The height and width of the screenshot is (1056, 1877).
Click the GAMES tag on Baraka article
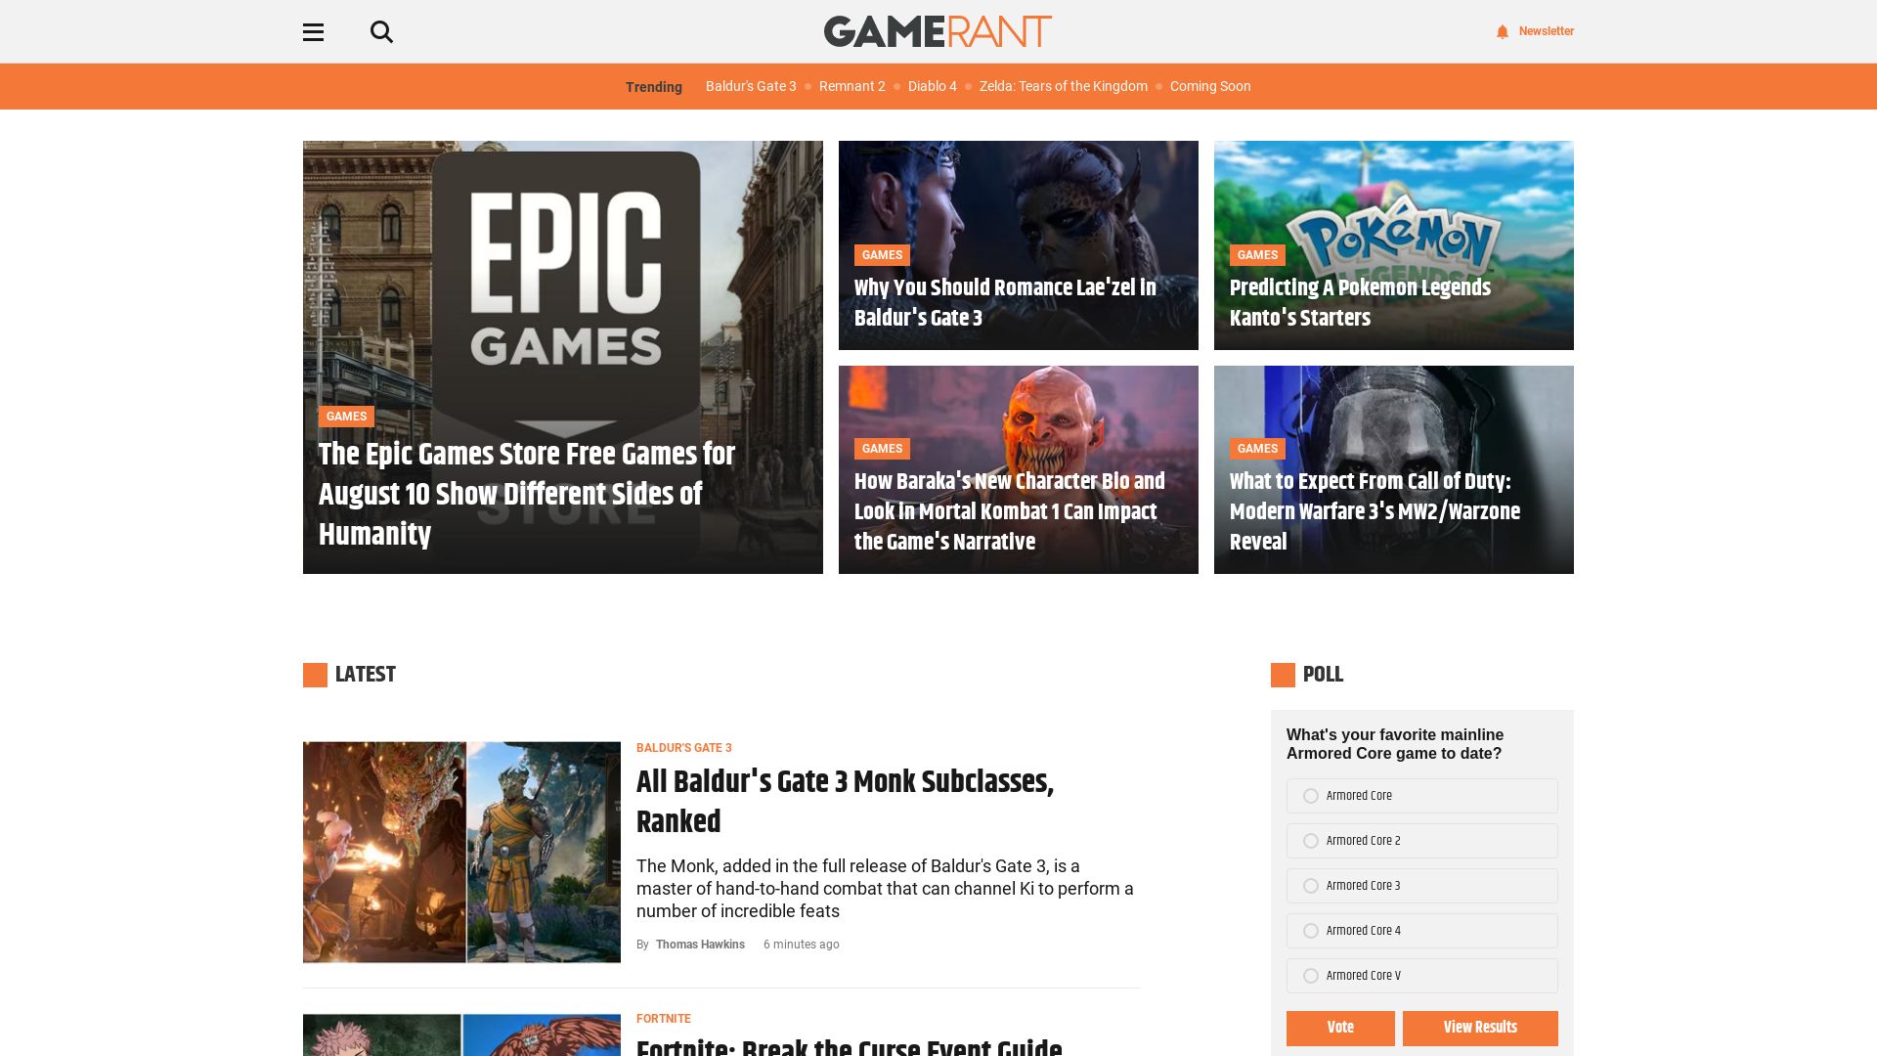click(x=882, y=449)
